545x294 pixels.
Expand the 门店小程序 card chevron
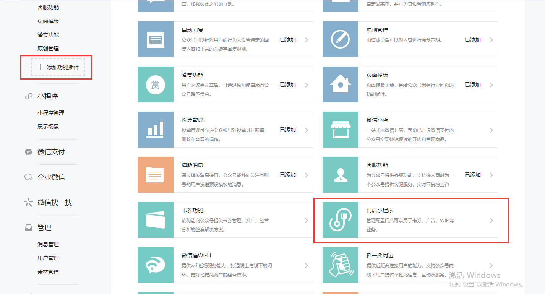[491, 220]
